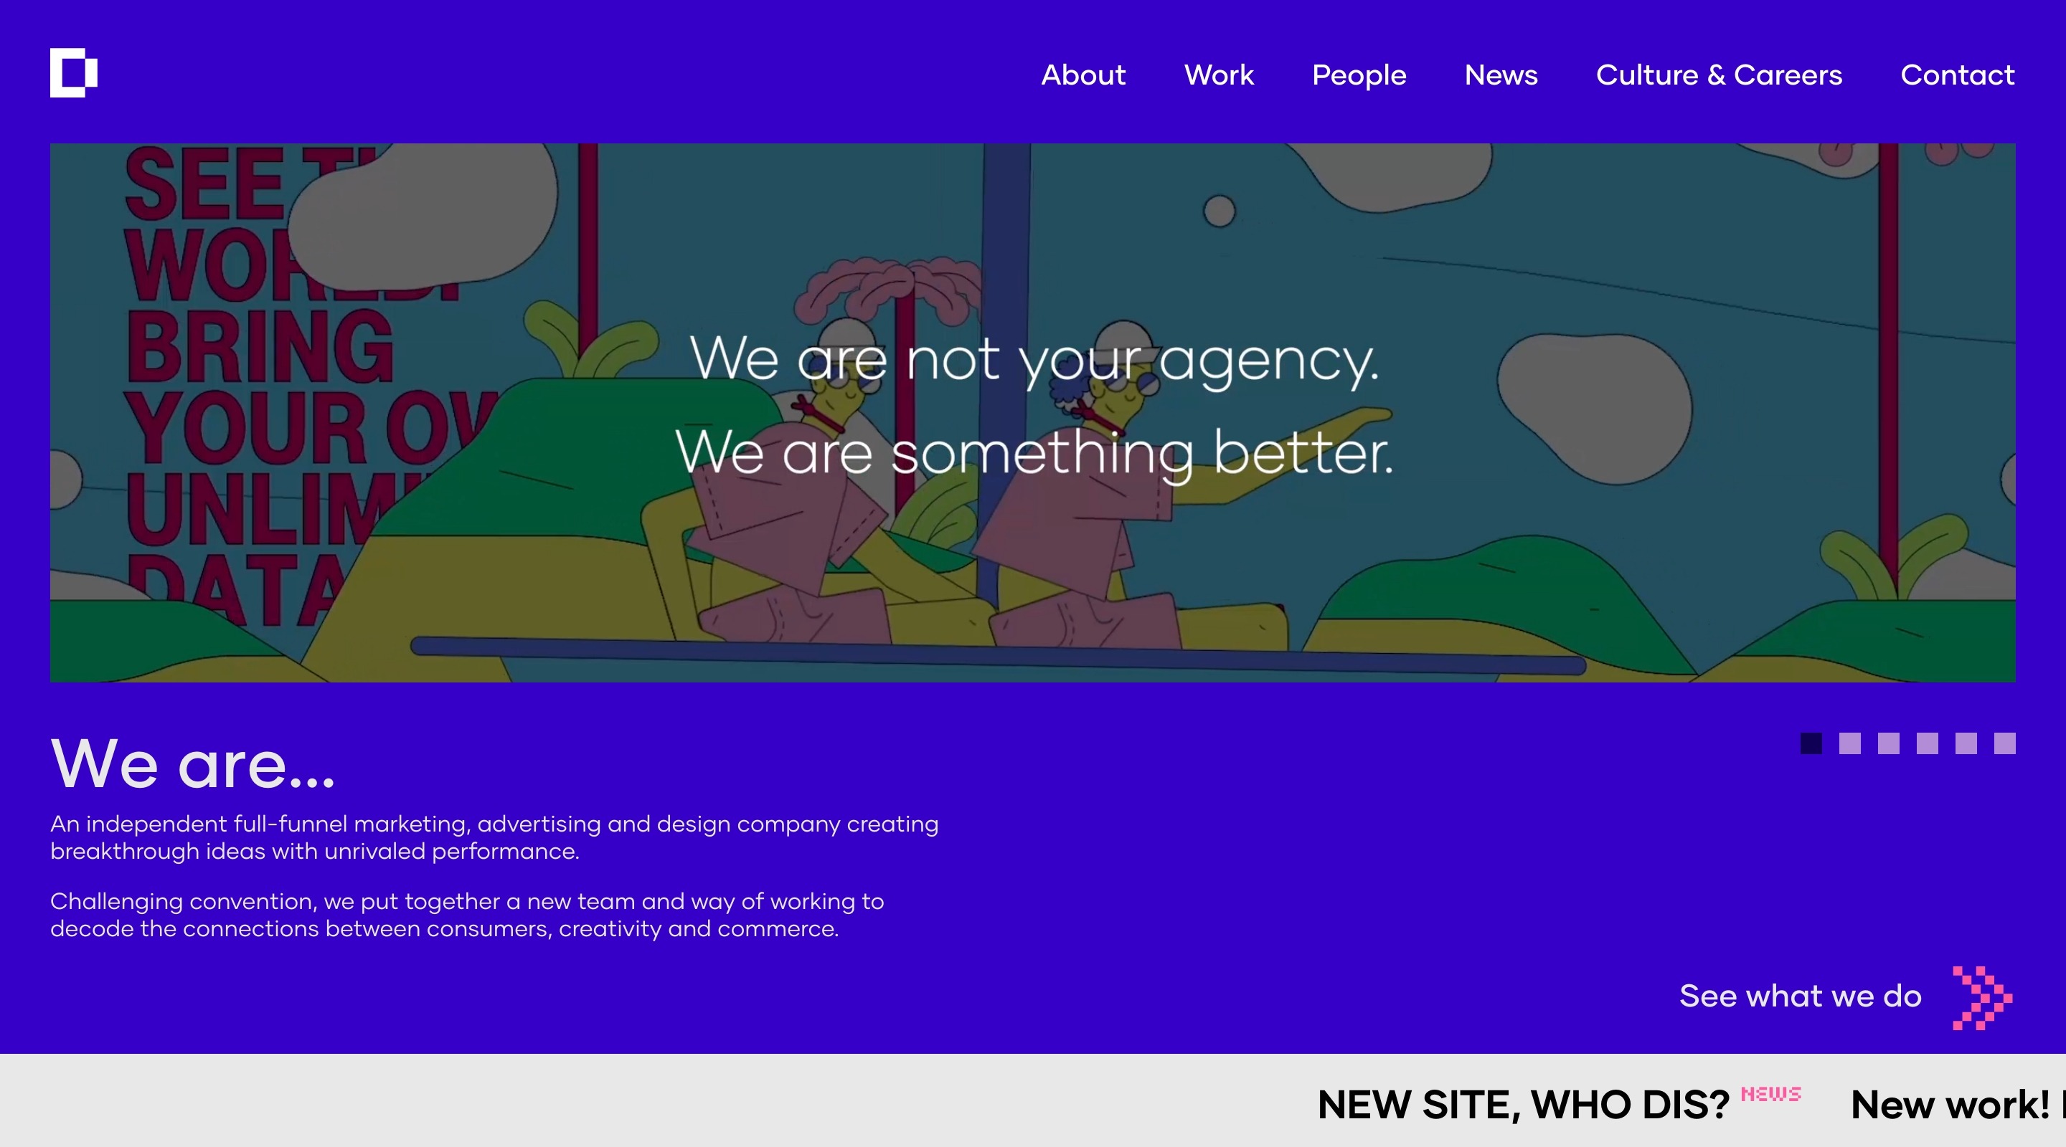Go to the People page
Screen dimensions: 2066x1147
[1359, 75]
